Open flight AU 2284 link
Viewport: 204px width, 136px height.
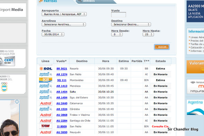(x=62, y=121)
